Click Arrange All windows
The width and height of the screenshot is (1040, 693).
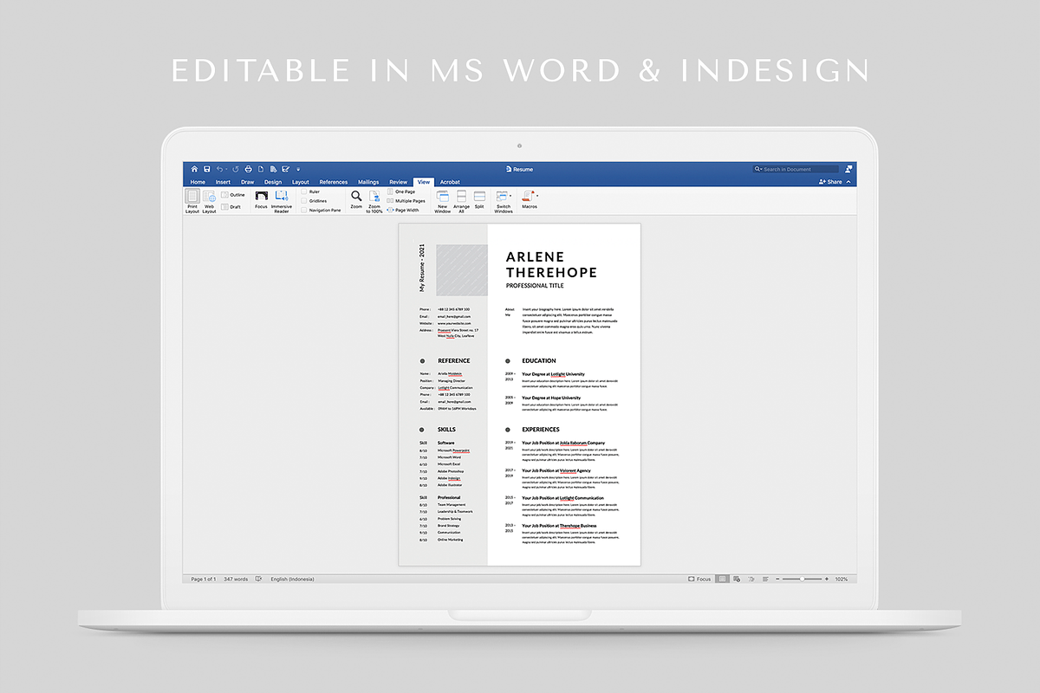pos(461,202)
